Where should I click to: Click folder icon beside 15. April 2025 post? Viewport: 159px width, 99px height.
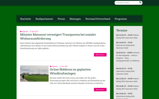coord(21,31)
